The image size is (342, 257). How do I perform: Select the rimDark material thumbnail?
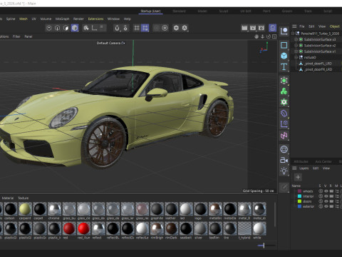(x=171, y=228)
